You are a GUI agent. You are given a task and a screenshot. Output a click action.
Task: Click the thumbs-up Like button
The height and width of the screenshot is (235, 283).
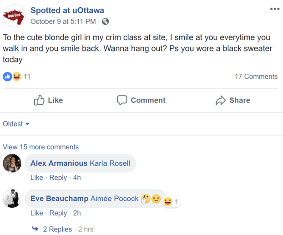click(49, 100)
